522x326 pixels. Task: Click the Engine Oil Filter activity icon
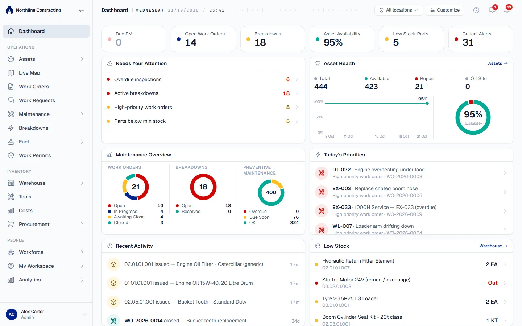pyautogui.click(x=113, y=264)
